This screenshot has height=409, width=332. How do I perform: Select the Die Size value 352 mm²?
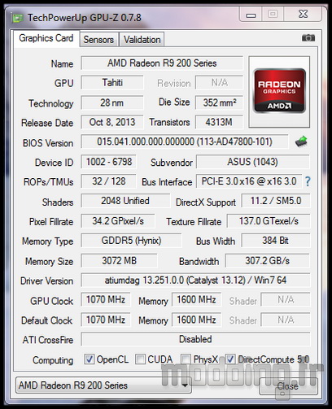[x=219, y=102]
